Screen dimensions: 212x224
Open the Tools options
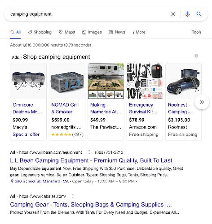click(x=196, y=32)
